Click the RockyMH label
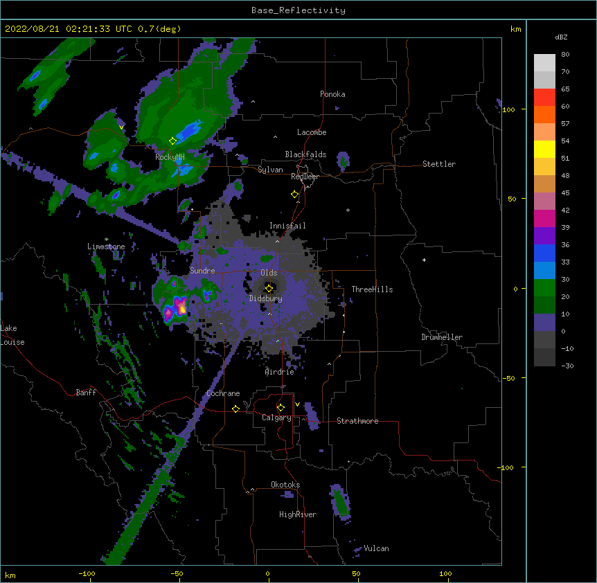This screenshot has height=583, width=597. click(170, 156)
